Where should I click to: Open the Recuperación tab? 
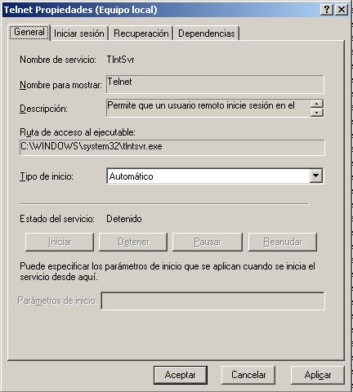click(141, 33)
